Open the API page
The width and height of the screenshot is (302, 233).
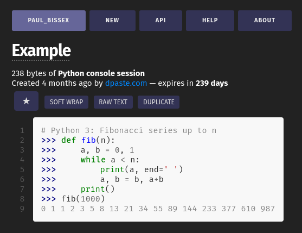tap(160, 21)
